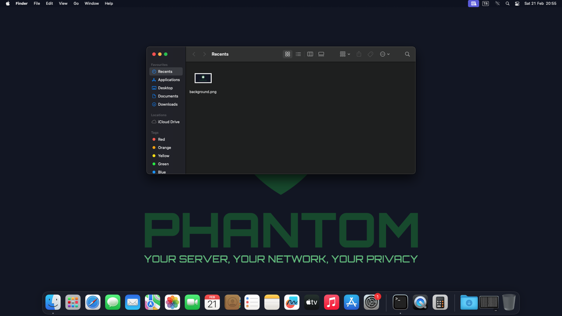Image resolution: width=562 pixels, height=316 pixels.
Task: Open the Go menu
Action: coord(76,4)
